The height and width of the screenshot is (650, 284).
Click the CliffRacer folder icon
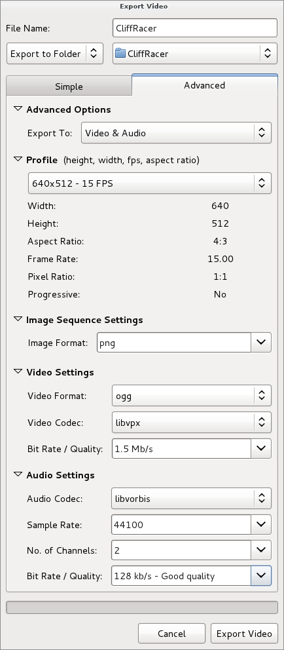pyautogui.click(x=120, y=53)
